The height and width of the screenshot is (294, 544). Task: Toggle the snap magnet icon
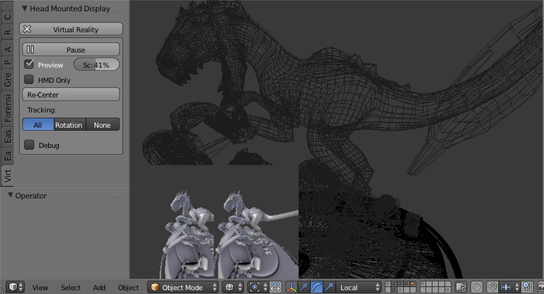(492, 287)
